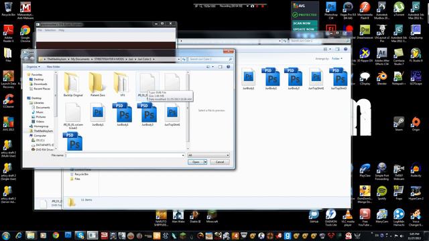Click AVG Update Now button

[304, 29]
